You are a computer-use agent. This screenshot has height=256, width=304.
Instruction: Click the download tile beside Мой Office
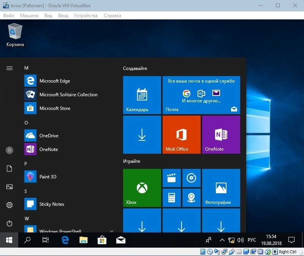pyautogui.click(x=142, y=135)
